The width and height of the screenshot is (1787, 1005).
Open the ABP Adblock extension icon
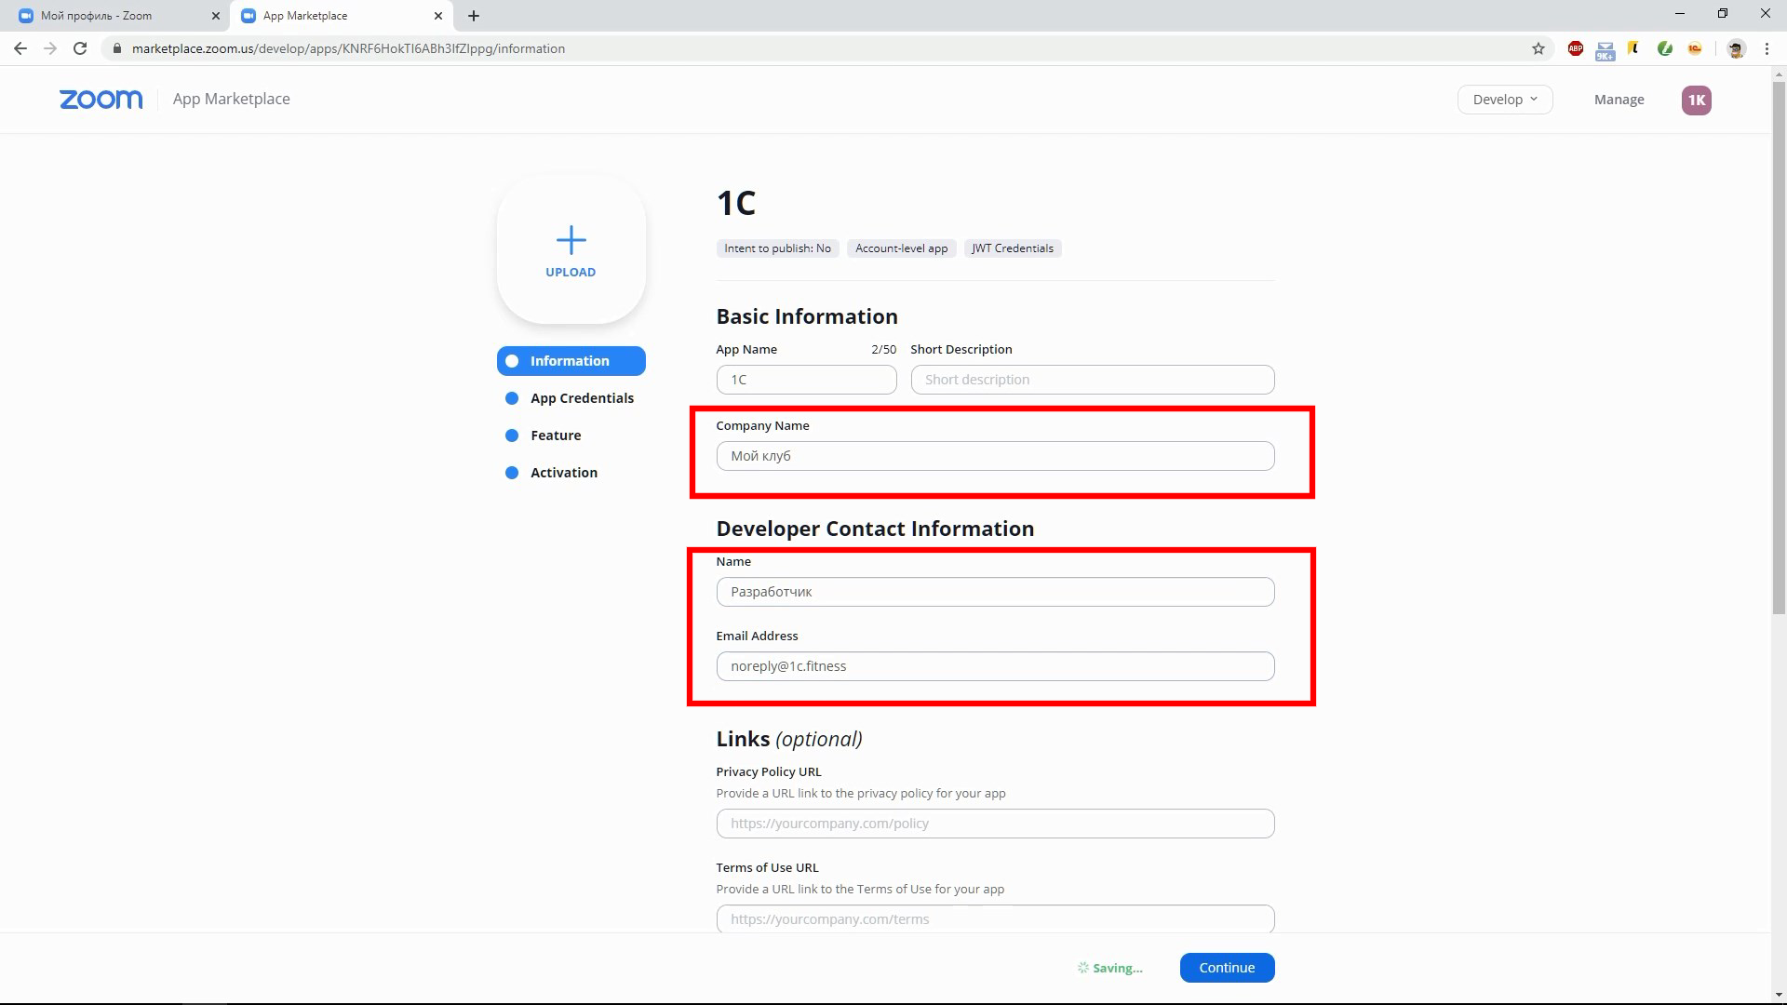tap(1576, 48)
